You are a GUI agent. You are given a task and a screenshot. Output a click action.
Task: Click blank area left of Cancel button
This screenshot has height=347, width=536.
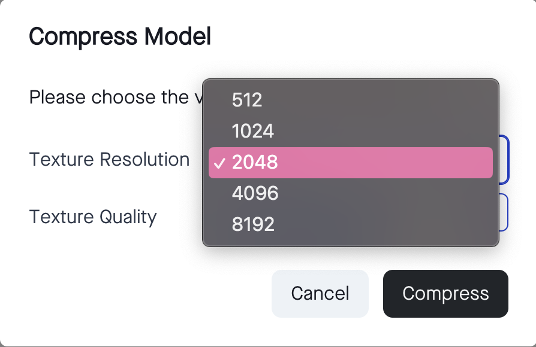point(150,293)
